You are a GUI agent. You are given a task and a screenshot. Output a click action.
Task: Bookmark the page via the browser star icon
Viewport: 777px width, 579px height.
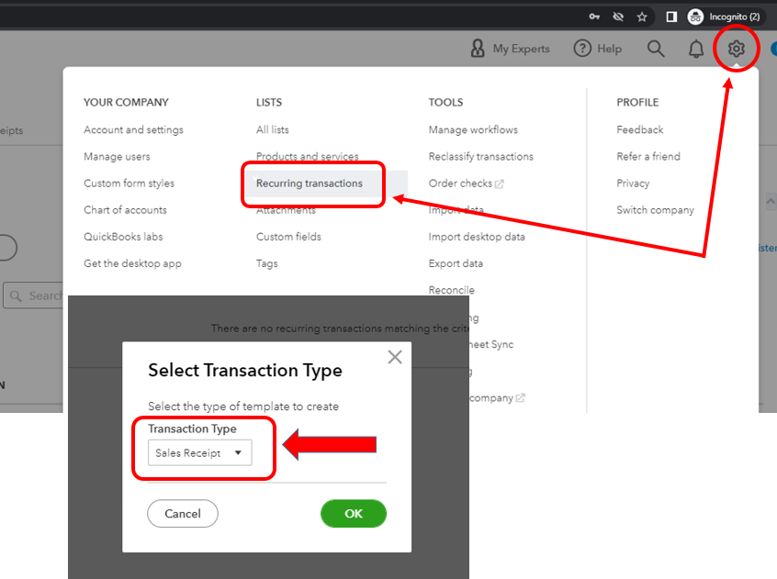[642, 16]
